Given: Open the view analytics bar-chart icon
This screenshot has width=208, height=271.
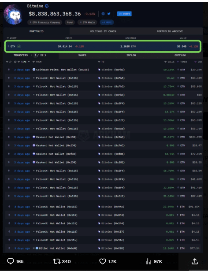Looking at the screenshot, I should pyautogui.click(x=149, y=261).
